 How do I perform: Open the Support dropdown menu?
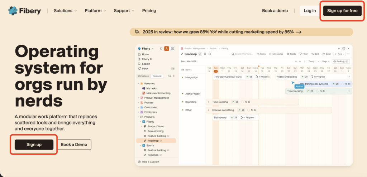pyautogui.click(x=124, y=11)
